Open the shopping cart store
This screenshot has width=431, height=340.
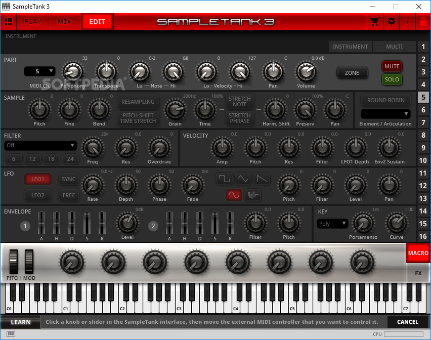pos(375,21)
